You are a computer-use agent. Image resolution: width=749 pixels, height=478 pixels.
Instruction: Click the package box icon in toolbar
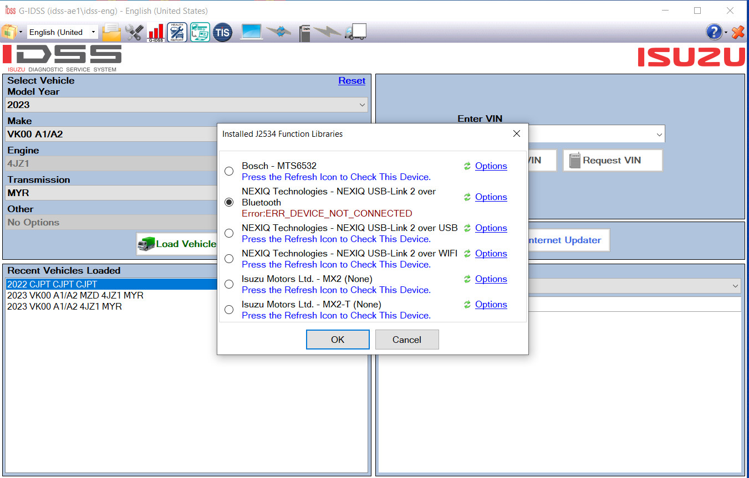point(9,32)
